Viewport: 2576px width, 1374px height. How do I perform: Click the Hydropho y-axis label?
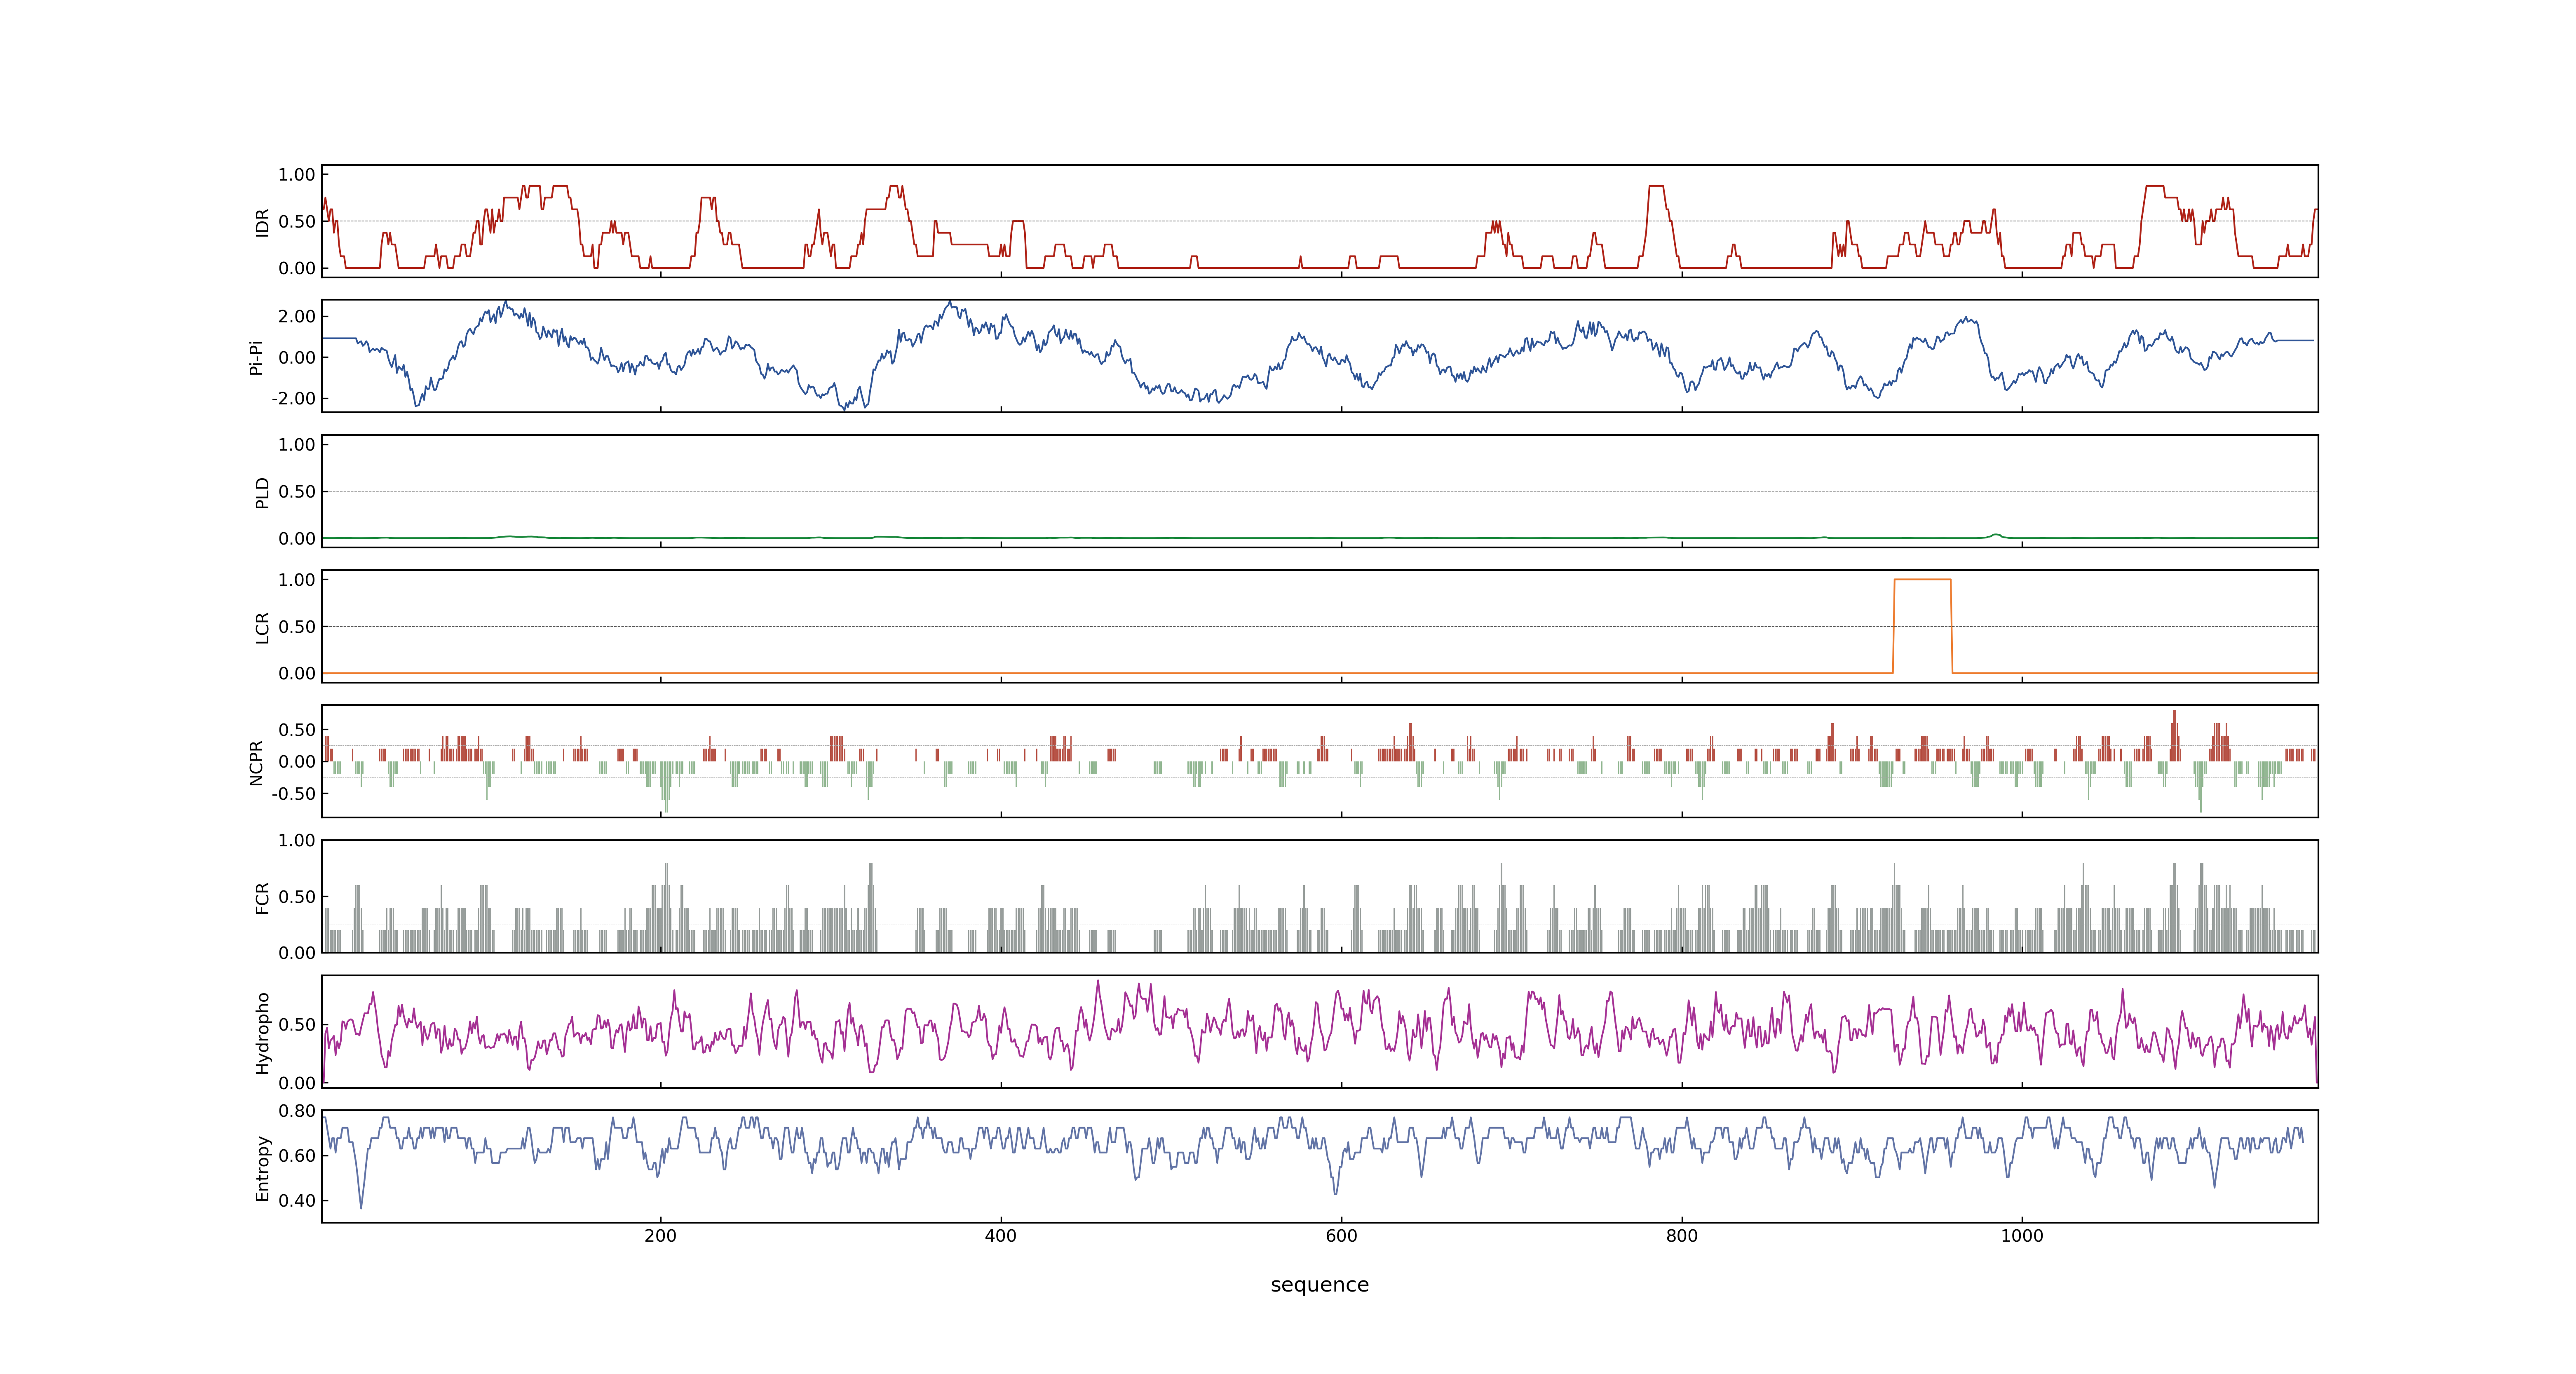click(262, 1033)
